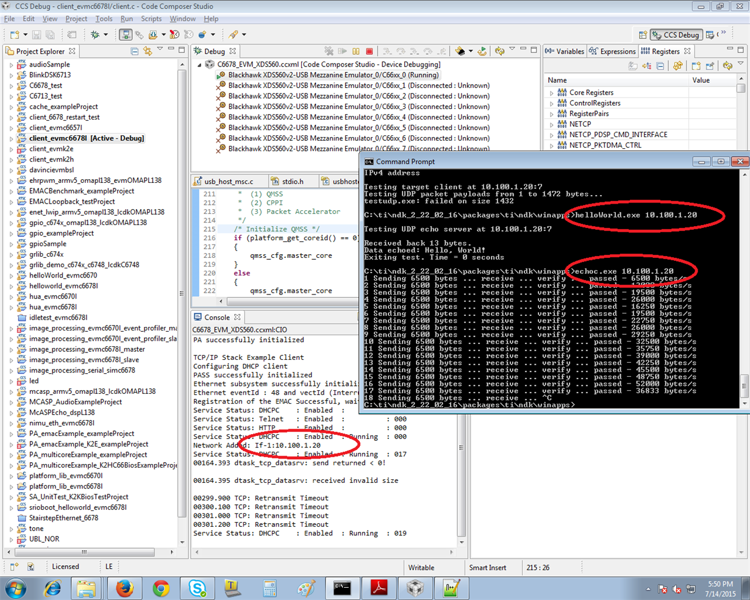Open the Scripts menu
The height and width of the screenshot is (600, 750).
[x=151, y=19]
